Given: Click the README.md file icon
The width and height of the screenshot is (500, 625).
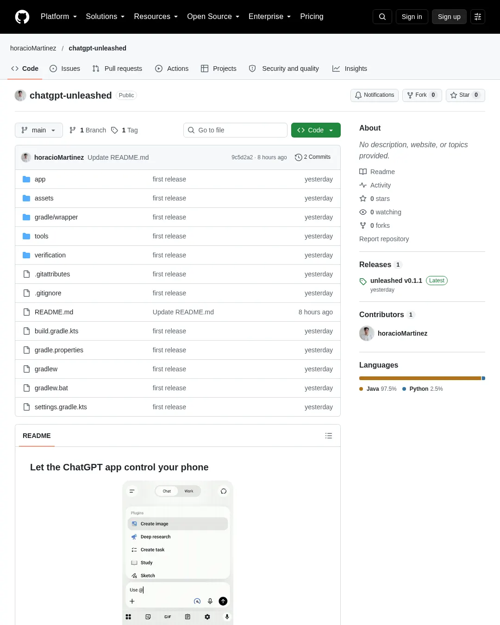Looking at the screenshot, I should point(26,312).
